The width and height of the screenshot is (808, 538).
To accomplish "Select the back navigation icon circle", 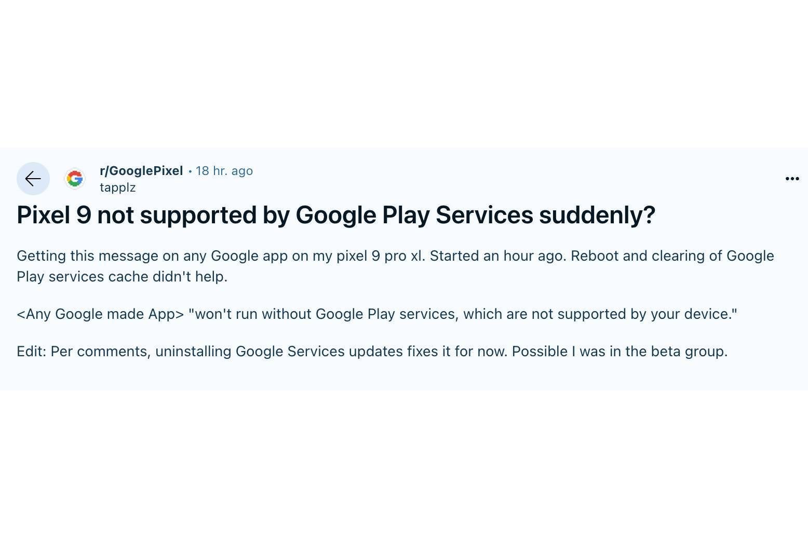I will coord(33,179).
